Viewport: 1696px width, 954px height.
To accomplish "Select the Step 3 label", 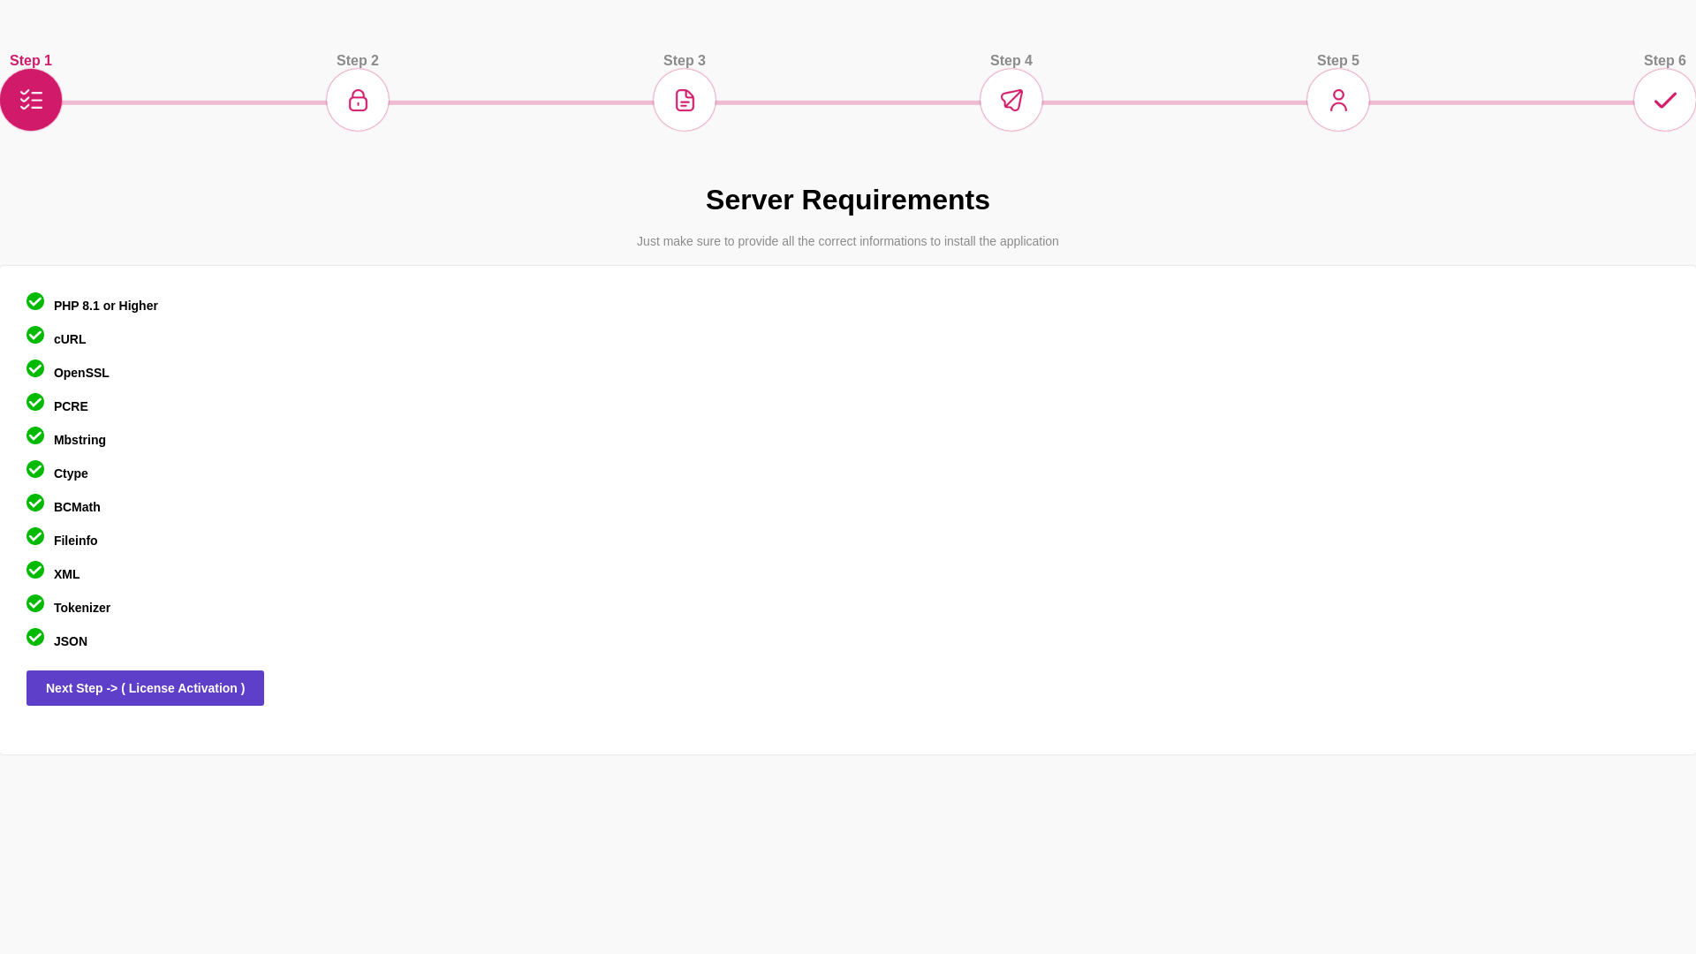I will 685,61.
